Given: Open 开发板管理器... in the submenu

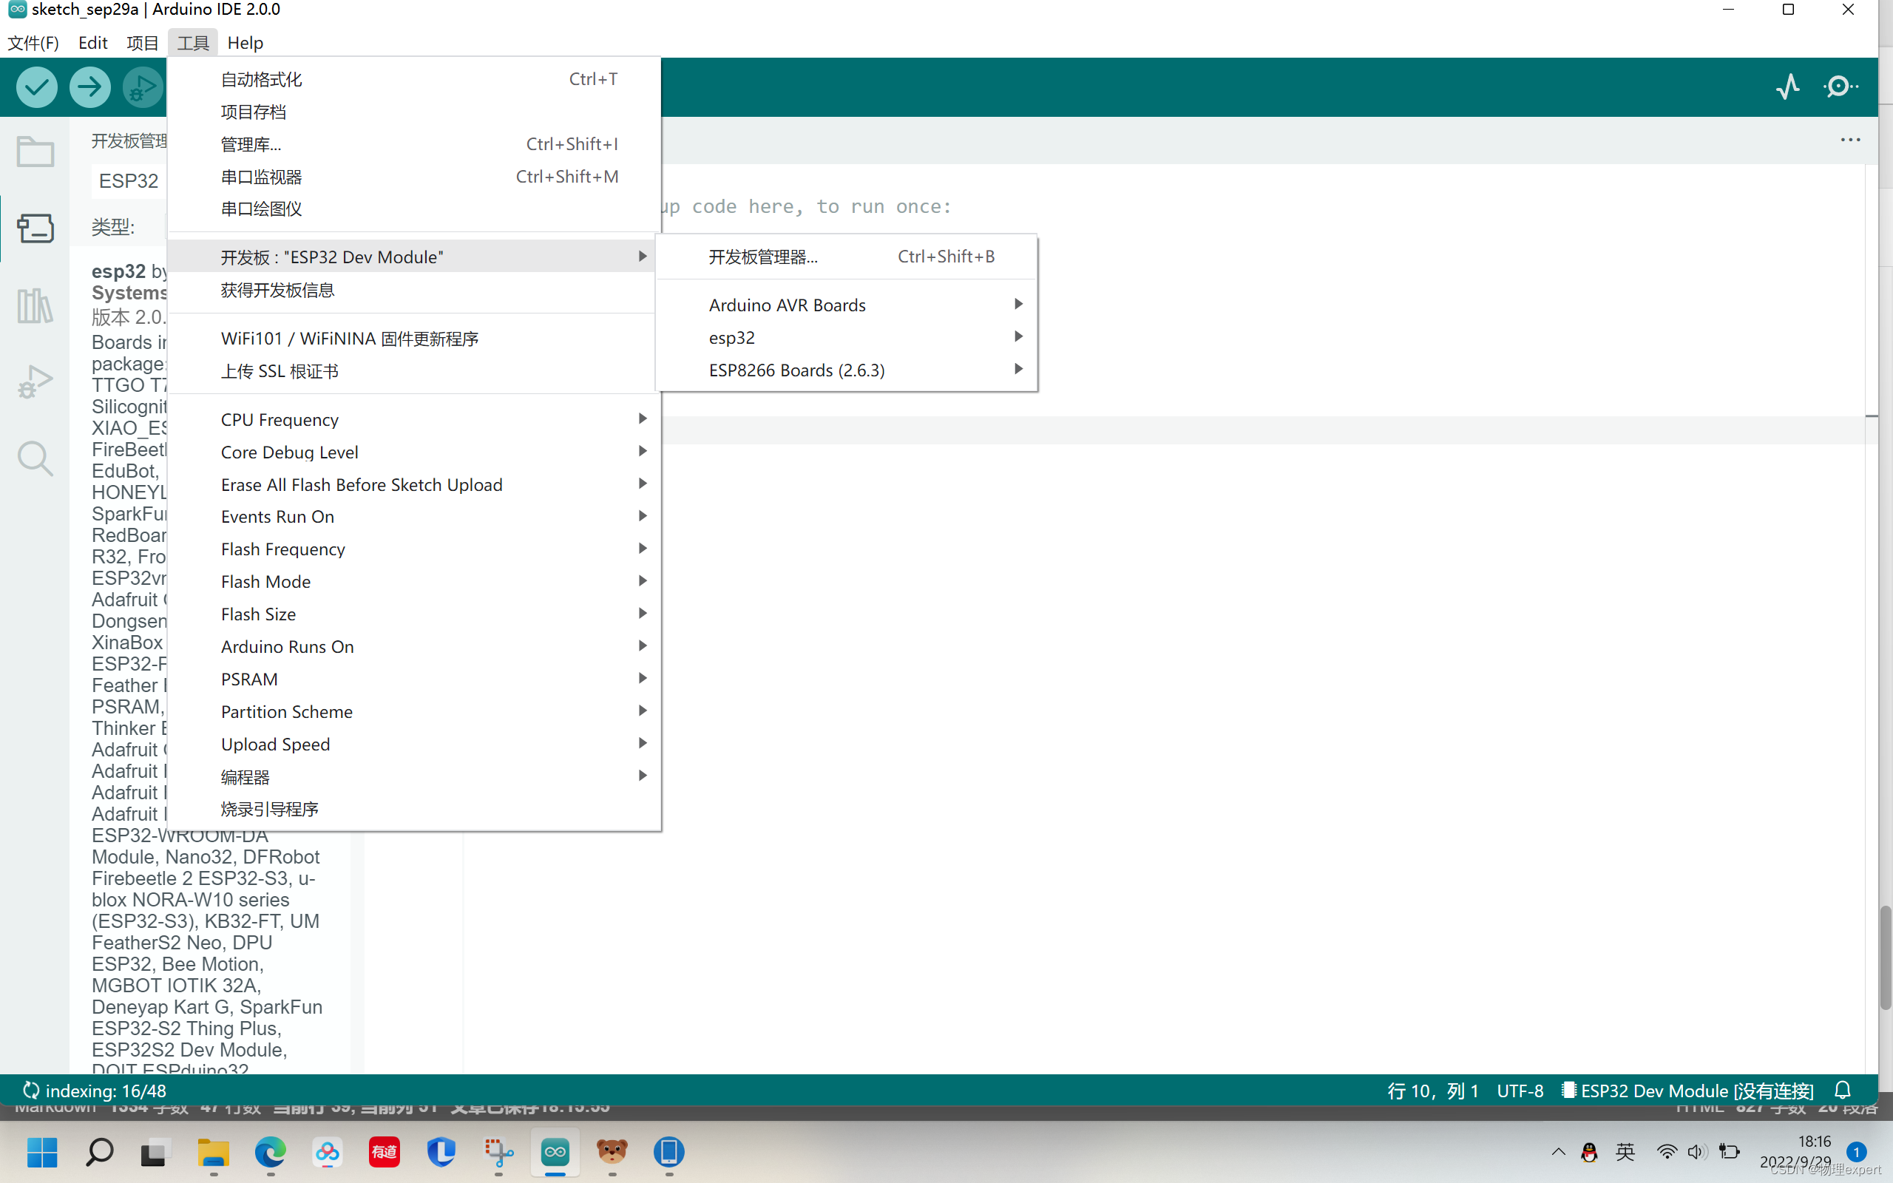Looking at the screenshot, I should coord(847,257).
